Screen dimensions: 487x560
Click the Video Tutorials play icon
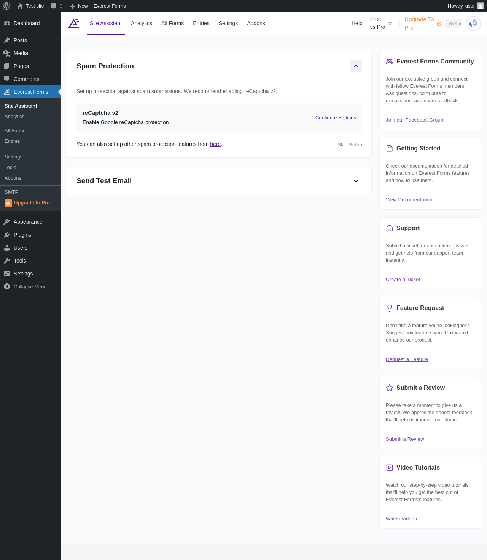390,468
